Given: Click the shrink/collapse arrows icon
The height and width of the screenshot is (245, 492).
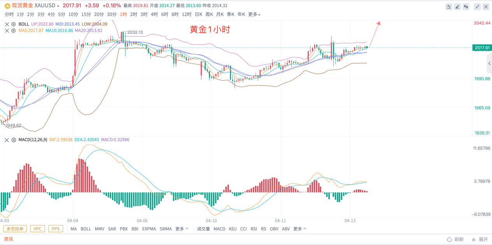Looking at the screenshot, I should [x=478, y=7].
